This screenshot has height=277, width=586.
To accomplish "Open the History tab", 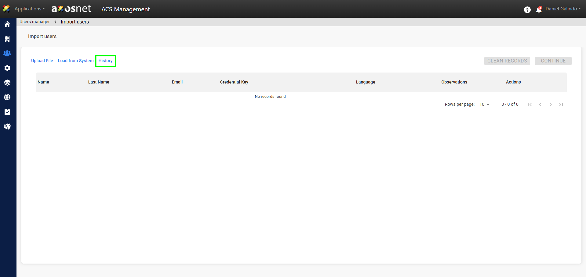I will [x=105, y=61].
